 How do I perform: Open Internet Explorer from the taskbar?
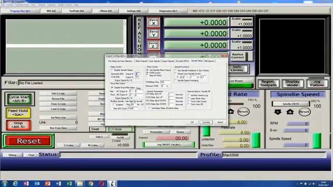click(x=15, y=183)
